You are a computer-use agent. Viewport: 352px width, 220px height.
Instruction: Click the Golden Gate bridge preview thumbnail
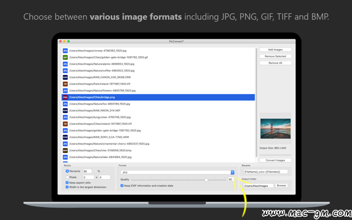[276, 128]
